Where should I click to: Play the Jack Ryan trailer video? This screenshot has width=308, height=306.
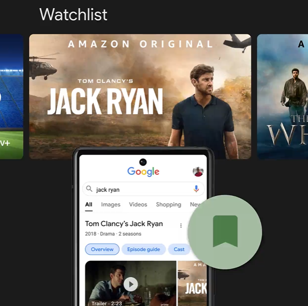(x=131, y=284)
